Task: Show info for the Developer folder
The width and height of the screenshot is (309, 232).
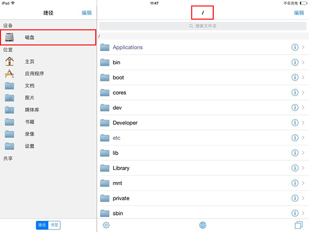Action: [295, 123]
